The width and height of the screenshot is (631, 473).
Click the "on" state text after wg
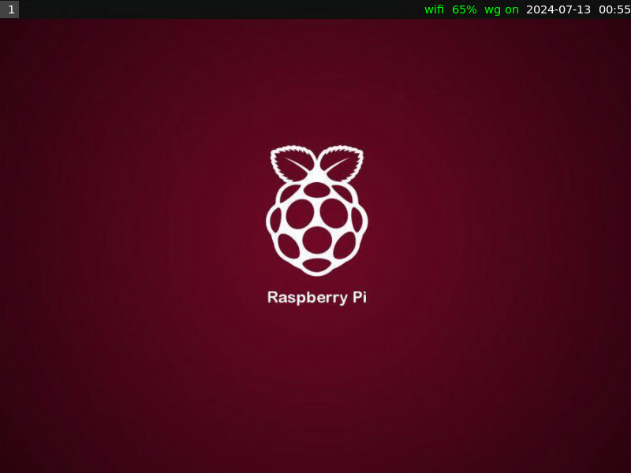(512, 9)
